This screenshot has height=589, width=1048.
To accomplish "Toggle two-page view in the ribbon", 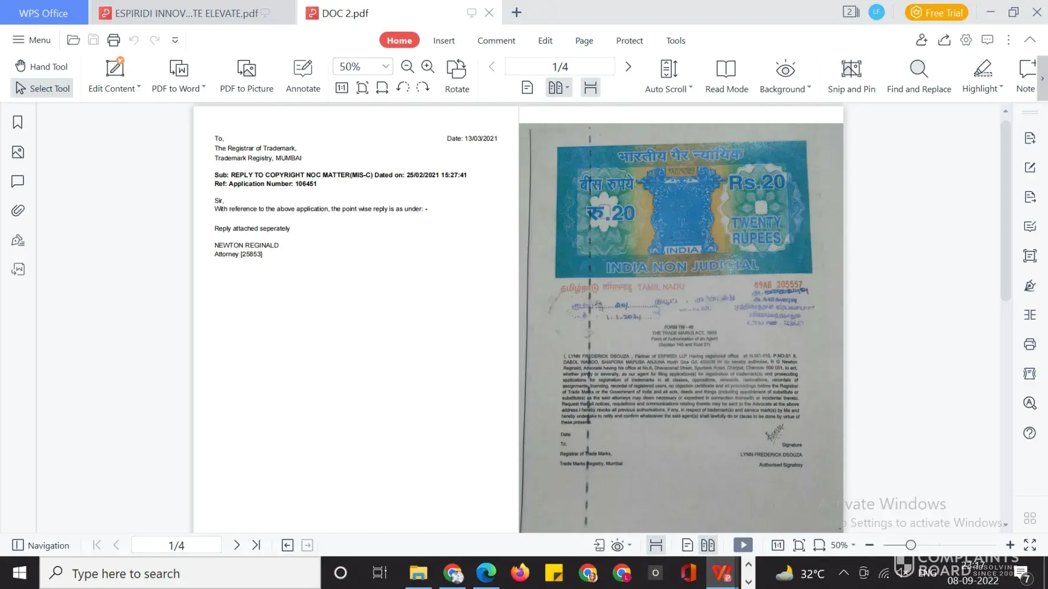I will tap(558, 88).
